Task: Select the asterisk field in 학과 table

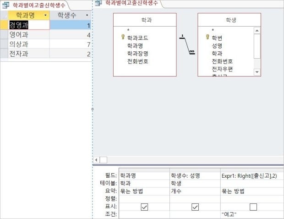Action: click(x=128, y=30)
